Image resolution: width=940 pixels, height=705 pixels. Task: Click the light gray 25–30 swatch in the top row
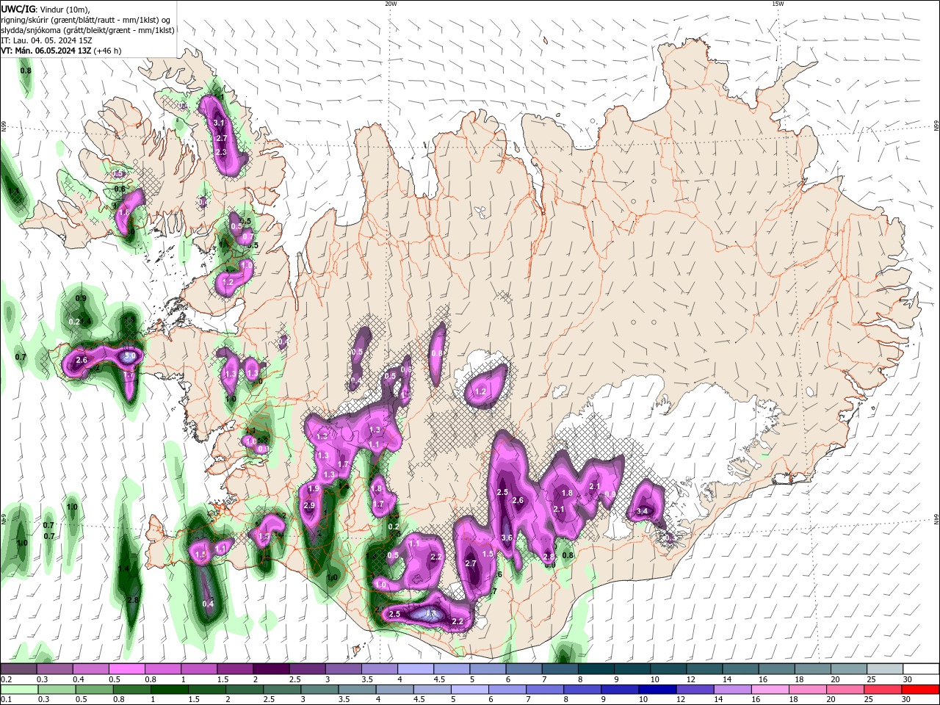point(885,669)
